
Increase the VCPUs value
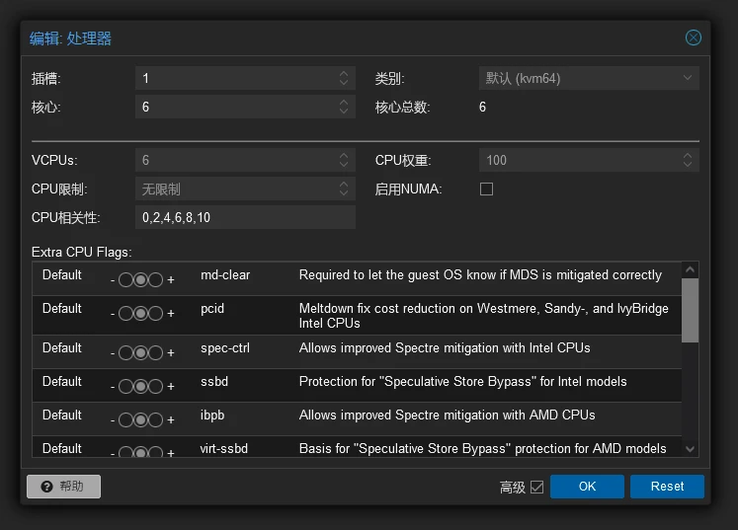point(344,156)
